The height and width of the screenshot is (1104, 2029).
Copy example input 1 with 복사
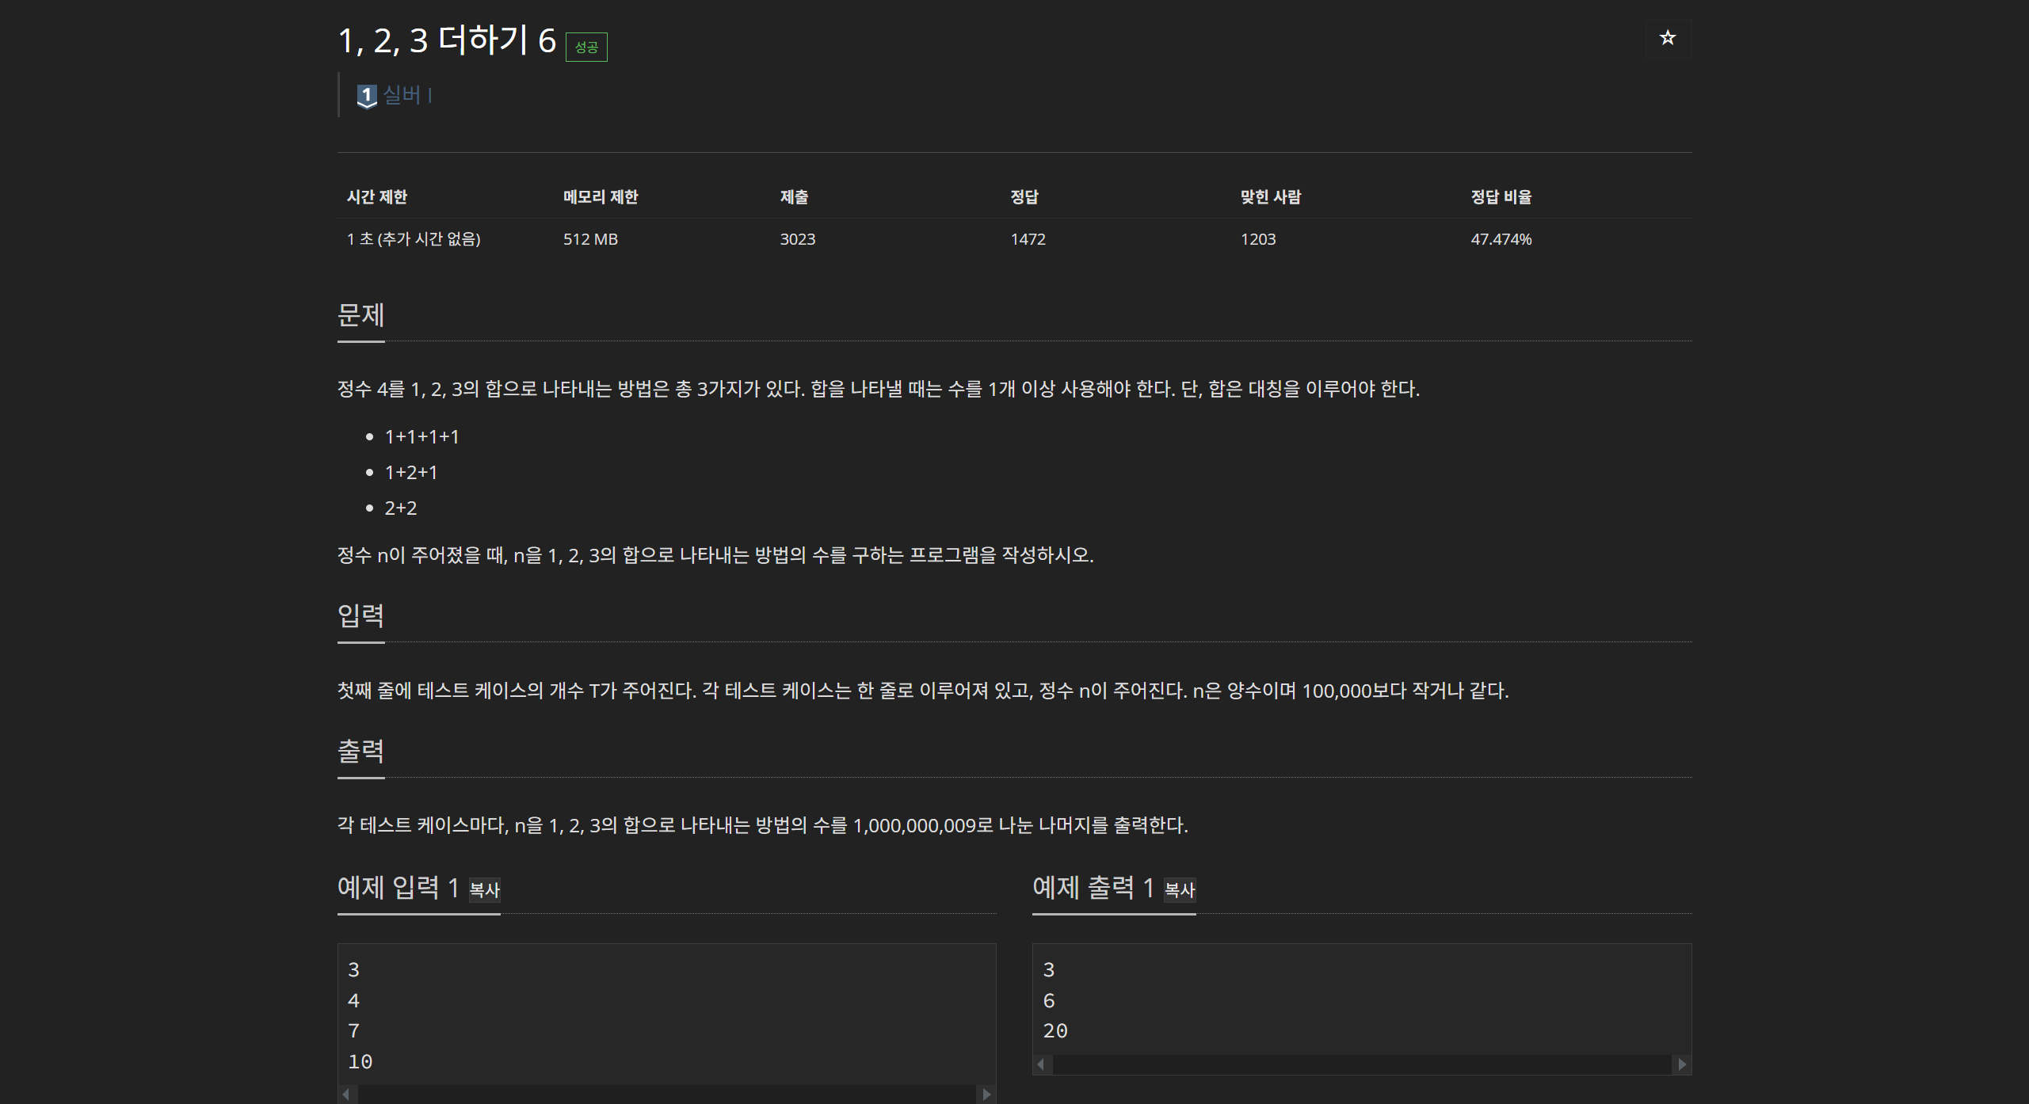click(x=484, y=890)
